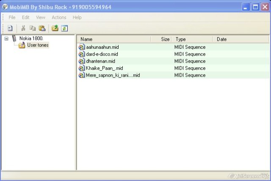271x181 pixels.
Task: Click the User tones folder icon
Action: coord(22,45)
